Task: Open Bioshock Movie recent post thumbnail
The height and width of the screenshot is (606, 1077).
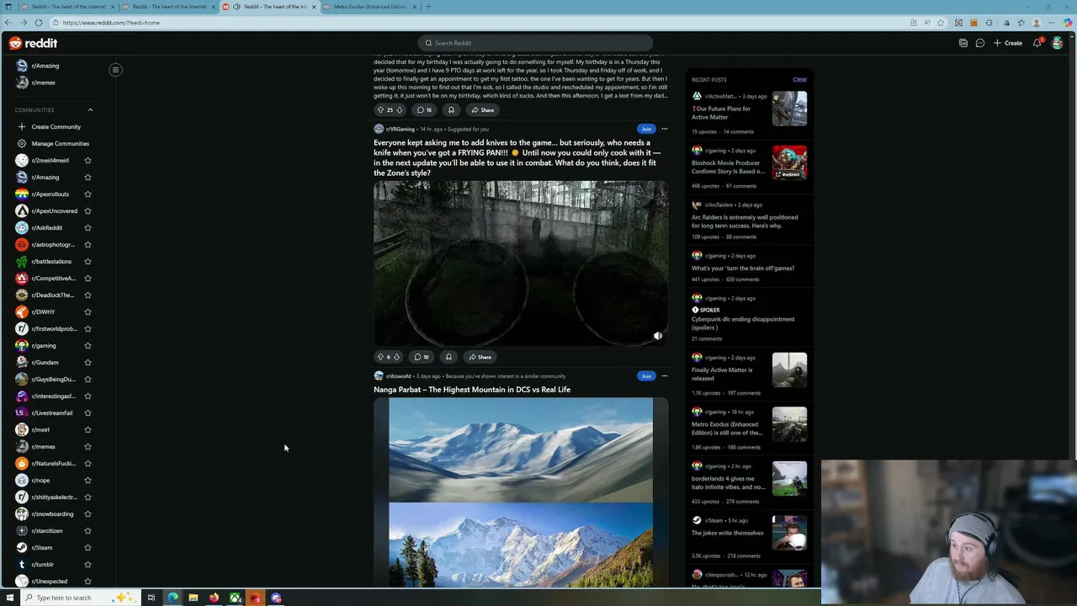Action: point(789,162)
